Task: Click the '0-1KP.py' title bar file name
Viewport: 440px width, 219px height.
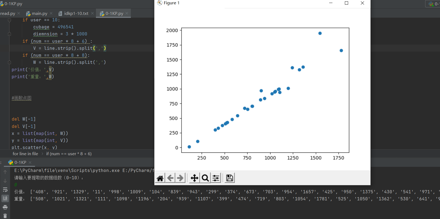Action: click(x=13, y=4)
